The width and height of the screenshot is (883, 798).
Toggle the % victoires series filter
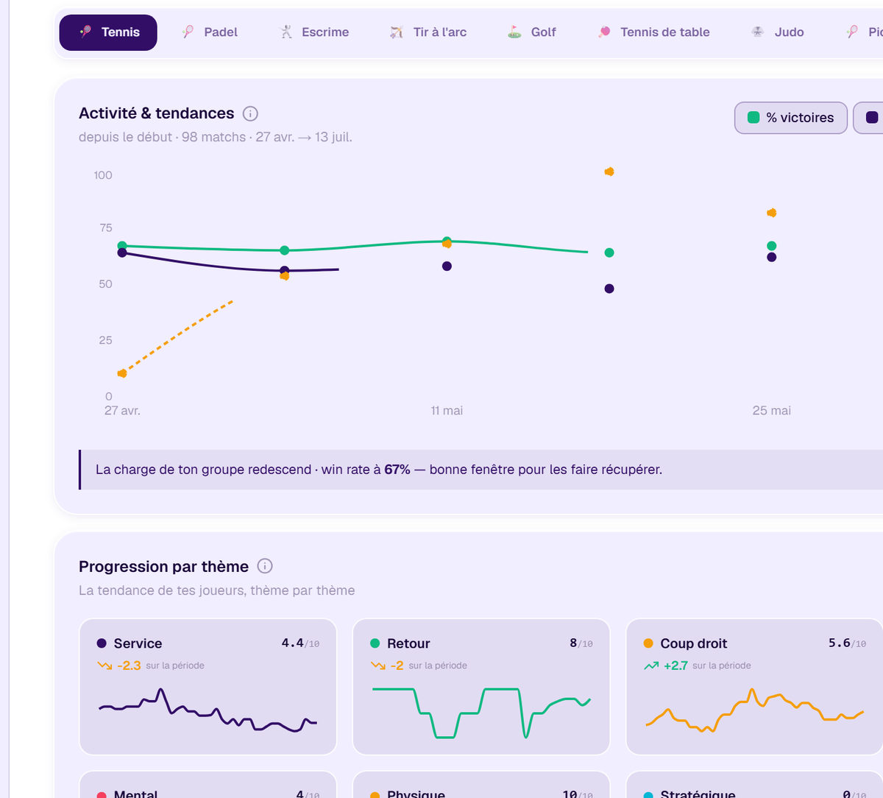(x=791, y=118)
